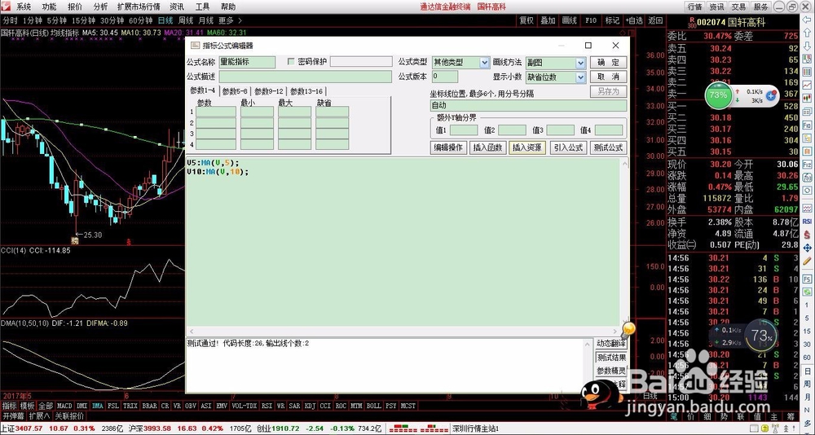Click the up arrow icon in right sidebar
The width and height of the screenshot is (815, 435).
click(x=807, y=33)
